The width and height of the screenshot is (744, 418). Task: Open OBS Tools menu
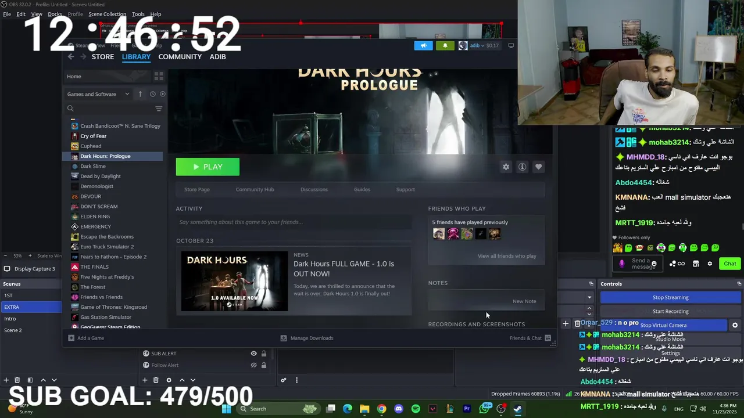(138, 14)
